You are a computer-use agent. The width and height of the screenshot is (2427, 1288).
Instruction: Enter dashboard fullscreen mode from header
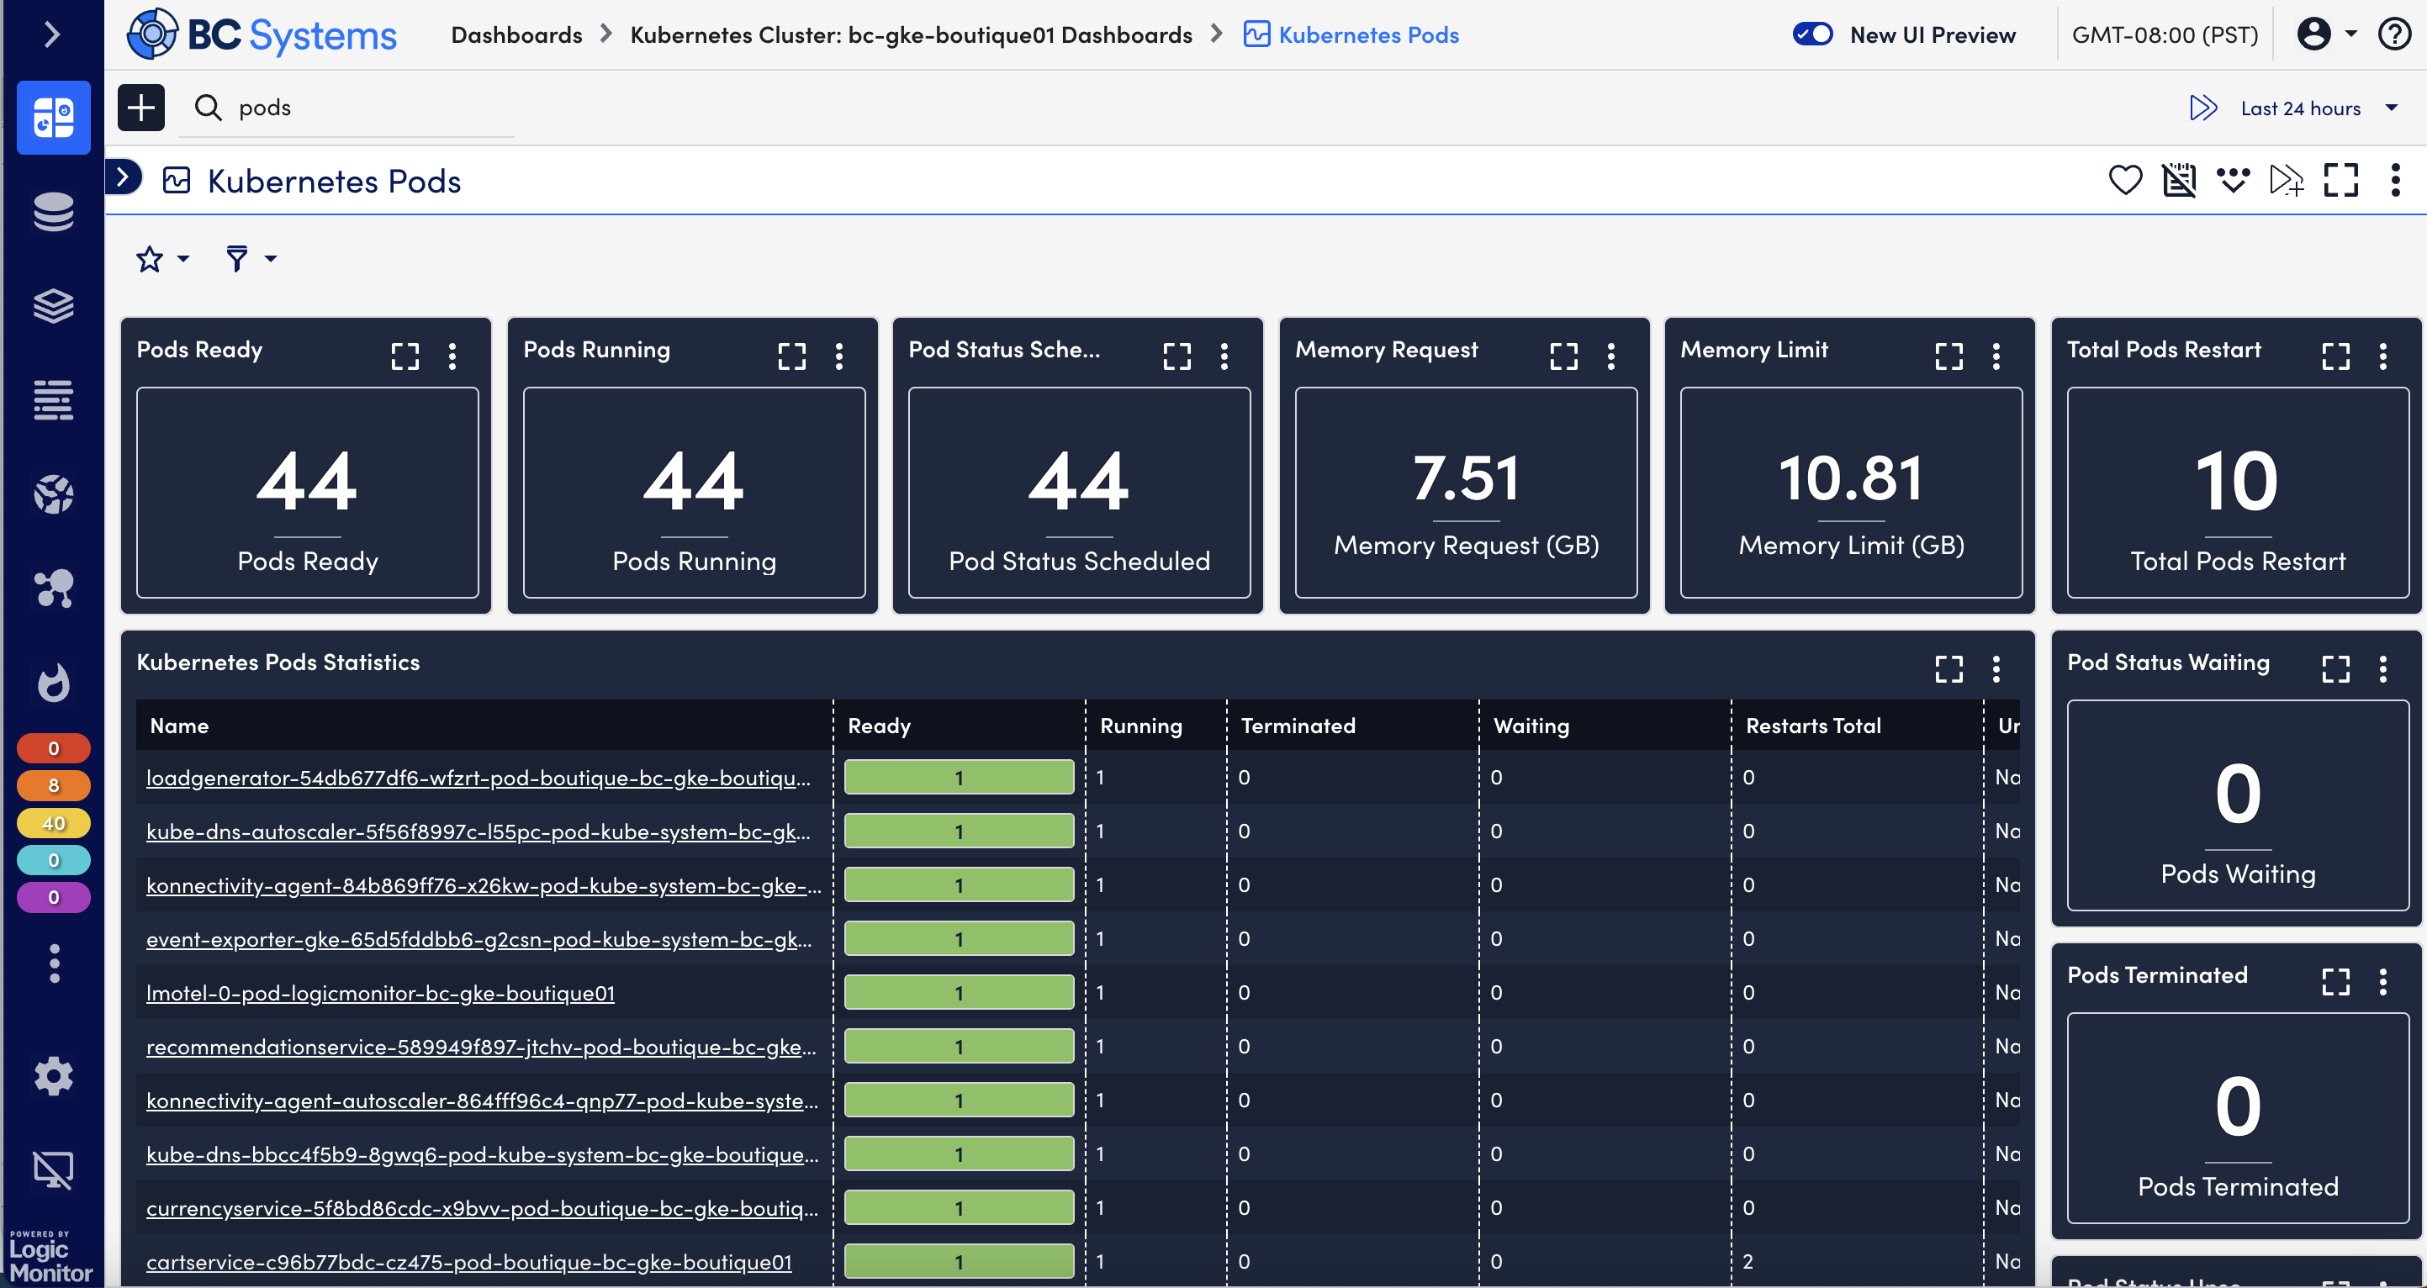pos(2340,180)
